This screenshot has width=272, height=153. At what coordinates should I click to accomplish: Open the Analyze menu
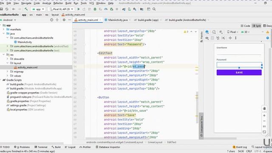(47, 3)
